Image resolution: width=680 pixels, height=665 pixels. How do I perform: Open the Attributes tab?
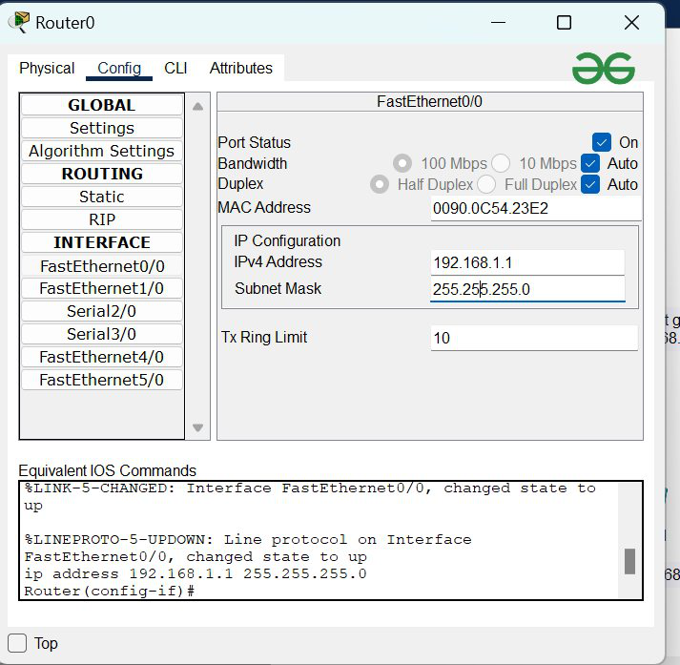tap(240, 68)
